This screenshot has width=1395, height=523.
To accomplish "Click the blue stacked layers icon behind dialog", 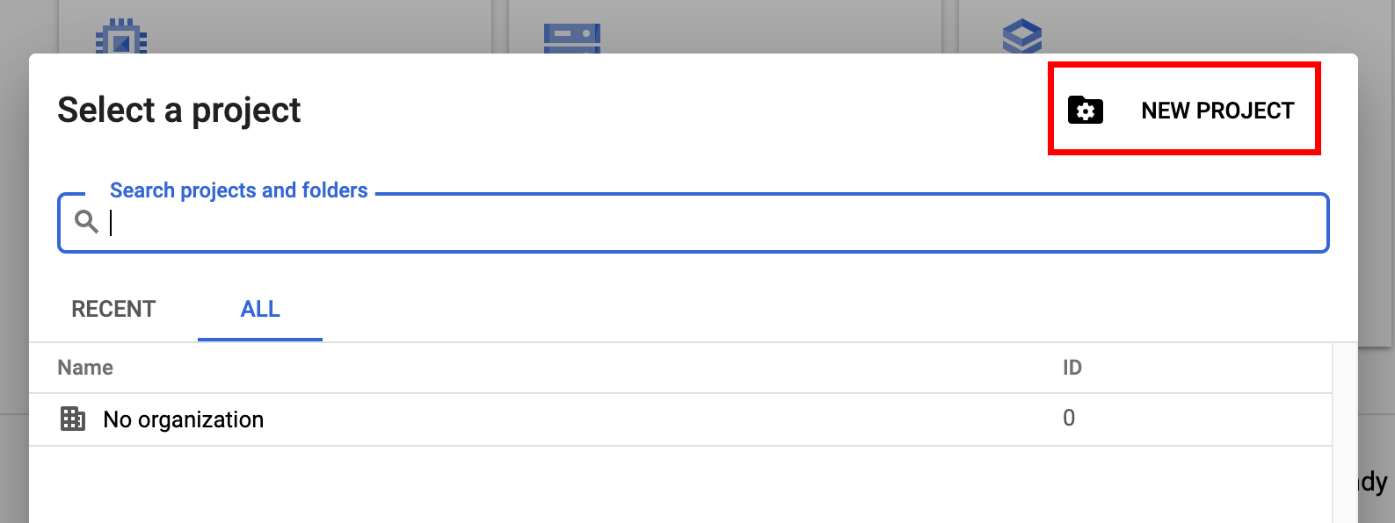I will 1021,36.
